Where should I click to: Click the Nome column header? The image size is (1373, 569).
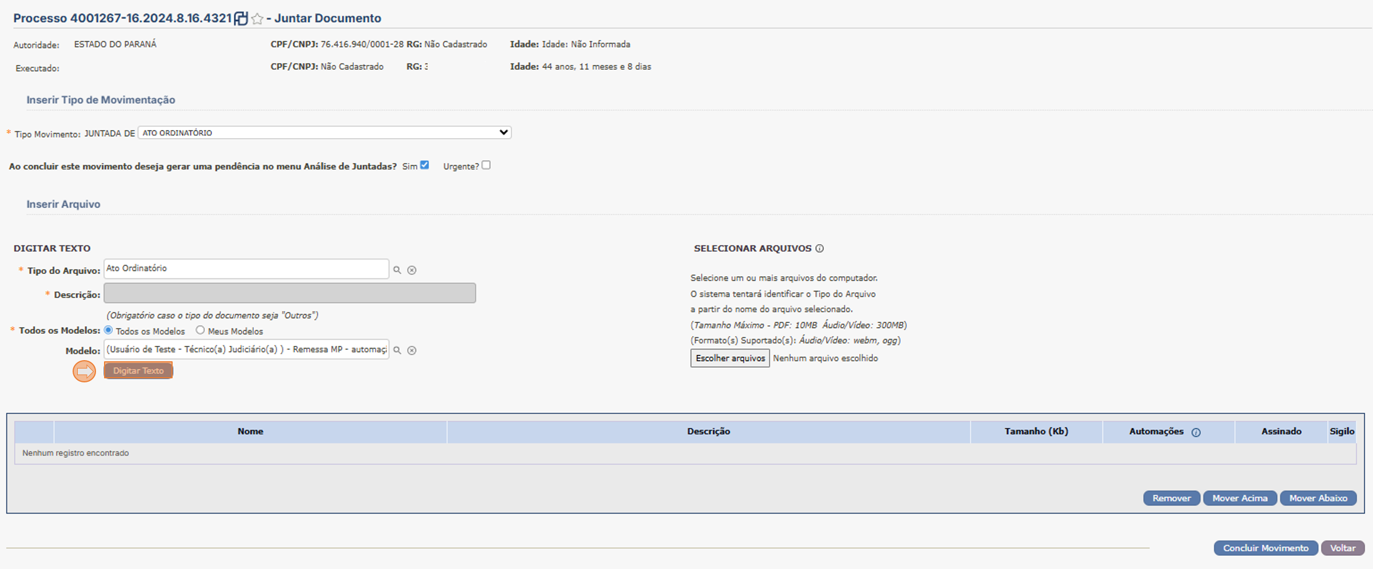250,431
